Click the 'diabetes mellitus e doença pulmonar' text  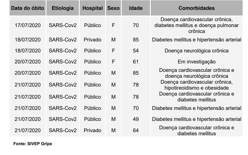(197, 25)
